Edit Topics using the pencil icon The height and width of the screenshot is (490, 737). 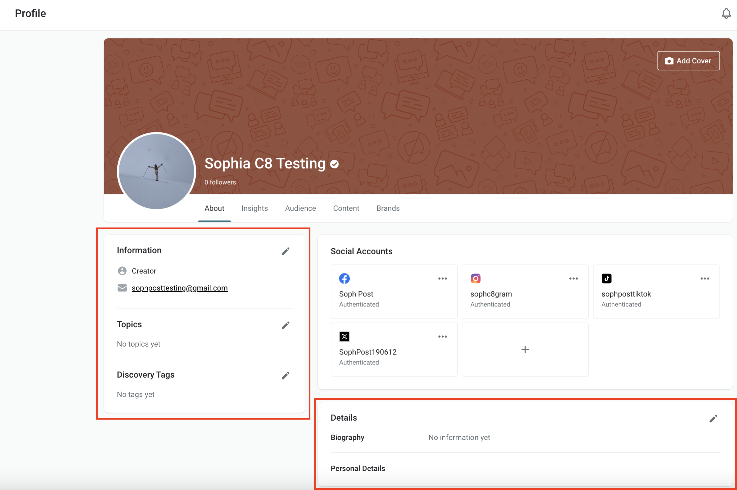285,325
